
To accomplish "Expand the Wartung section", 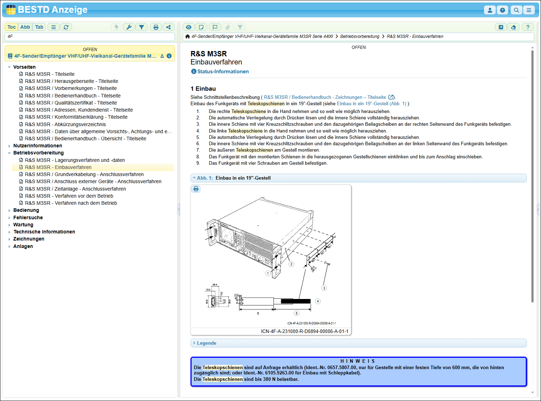I will [x=9, y=225].
